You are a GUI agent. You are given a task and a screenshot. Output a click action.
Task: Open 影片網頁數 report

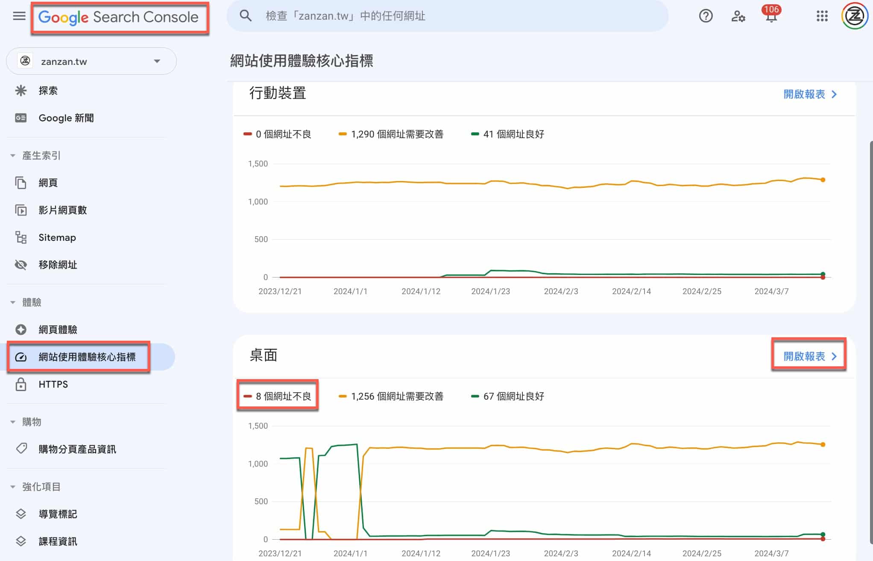coord(63,210)
